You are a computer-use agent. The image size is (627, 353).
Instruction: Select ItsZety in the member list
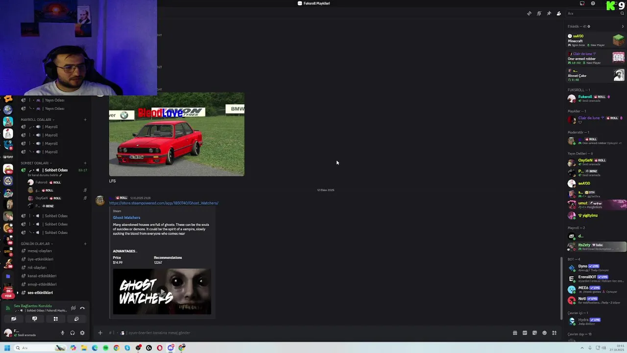[x=596, y=247]
